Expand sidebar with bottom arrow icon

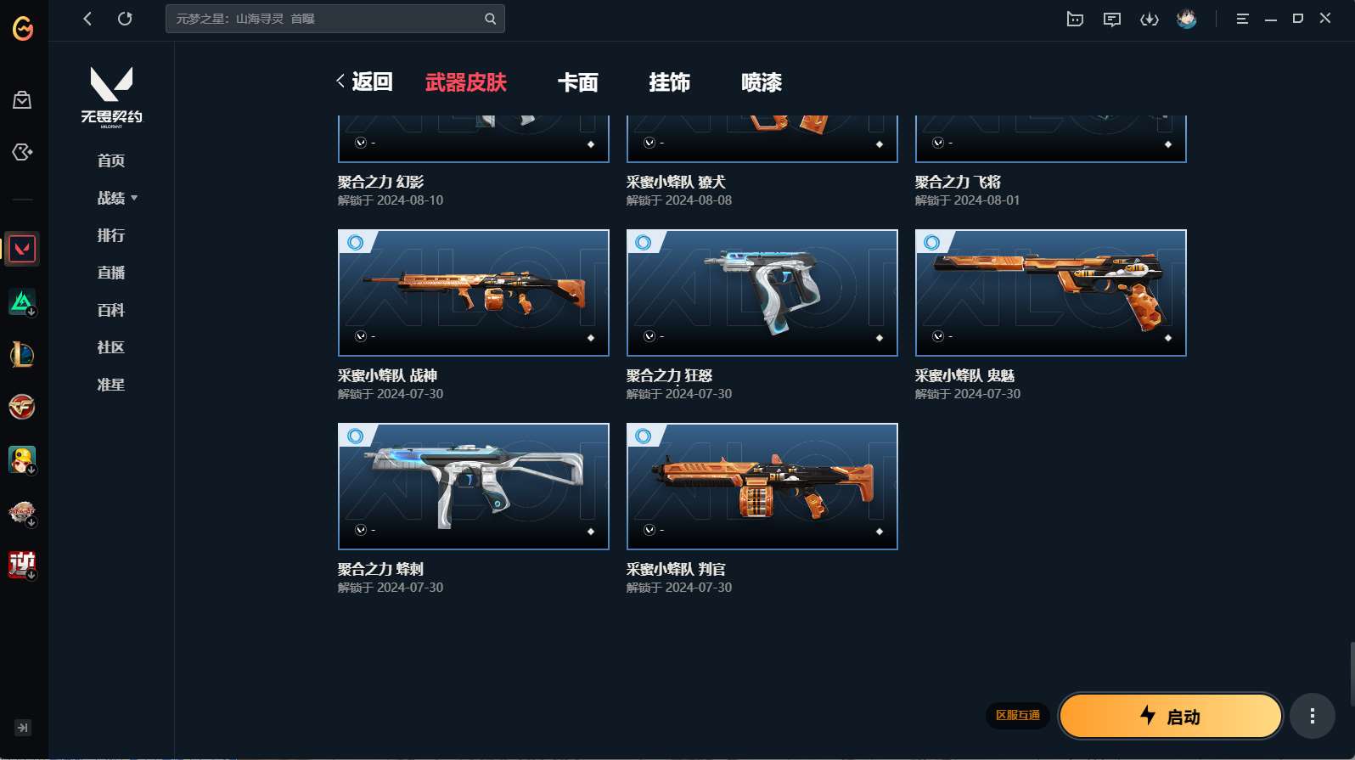point(23,728)
